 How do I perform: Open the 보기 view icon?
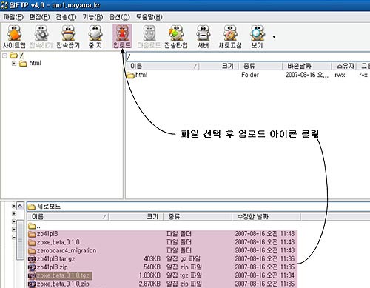pyautogui.click(x=257, y=36)
